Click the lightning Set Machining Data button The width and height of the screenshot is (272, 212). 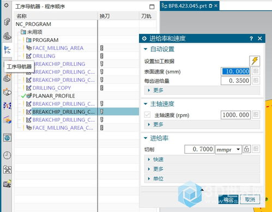[x=255, y=60]
